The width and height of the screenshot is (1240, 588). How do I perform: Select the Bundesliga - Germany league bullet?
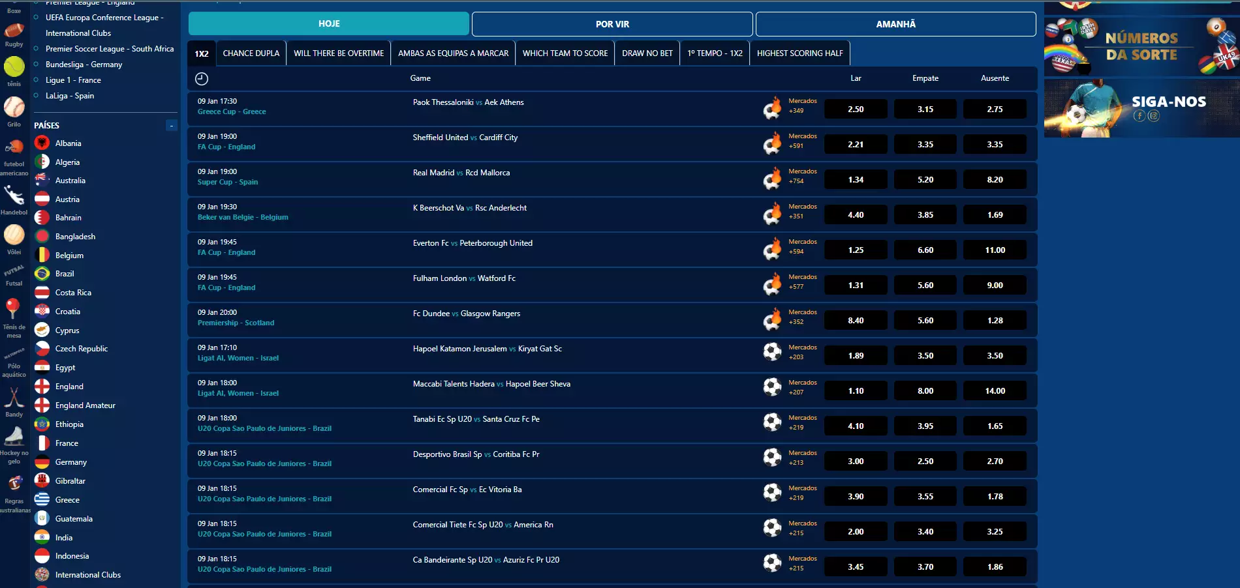click(36, 65)
